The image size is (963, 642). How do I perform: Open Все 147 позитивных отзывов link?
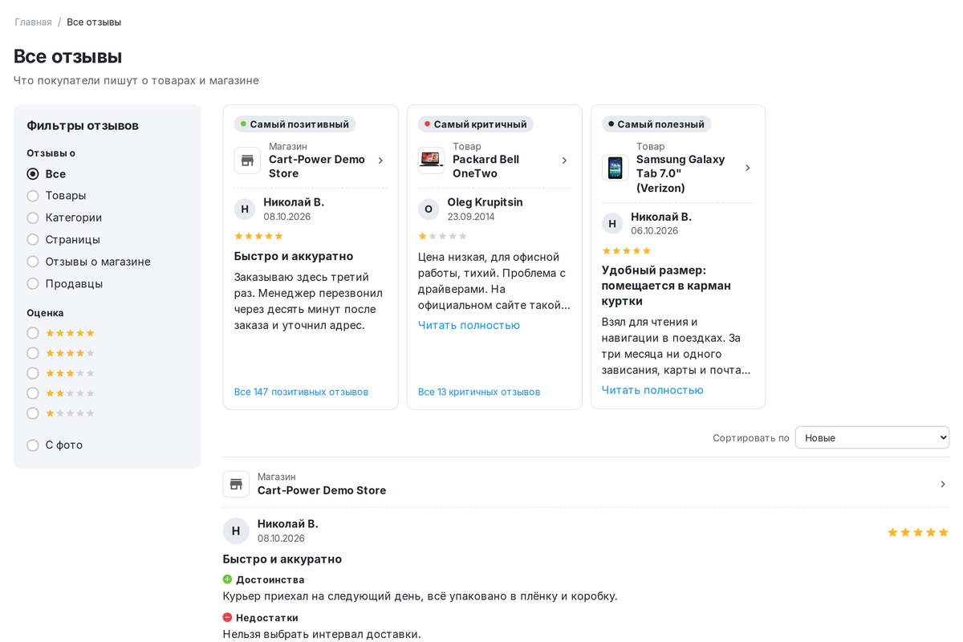(301, 392)
